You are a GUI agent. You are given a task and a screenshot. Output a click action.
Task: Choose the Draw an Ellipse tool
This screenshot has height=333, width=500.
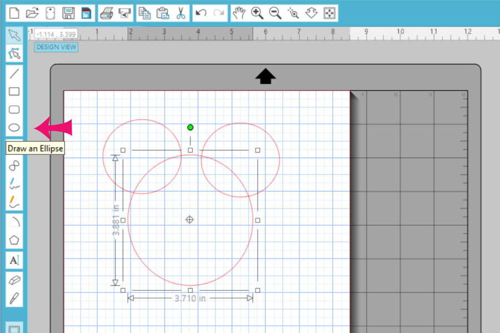pos(14,128)
